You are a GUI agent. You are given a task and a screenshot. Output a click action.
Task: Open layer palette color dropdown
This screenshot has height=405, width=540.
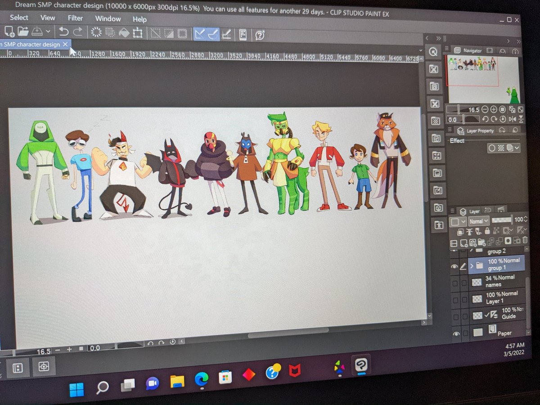(x=458, y=221)
